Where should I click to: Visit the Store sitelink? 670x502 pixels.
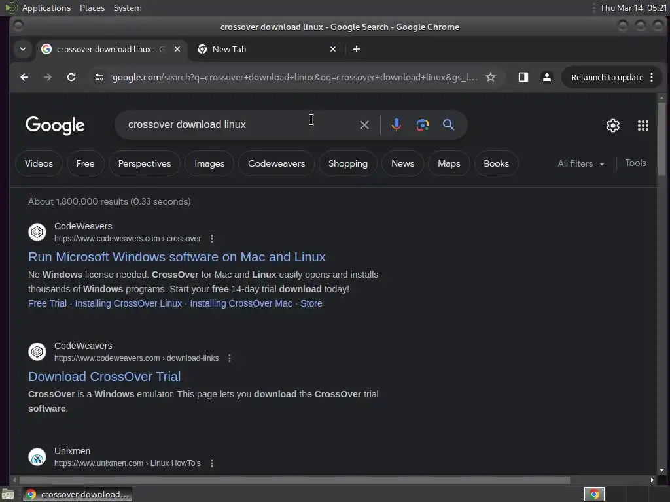[x=311, y=303]
